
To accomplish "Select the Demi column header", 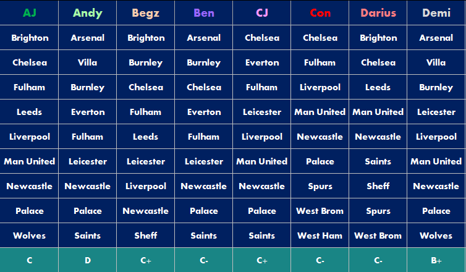I will [x=436, y=13].
